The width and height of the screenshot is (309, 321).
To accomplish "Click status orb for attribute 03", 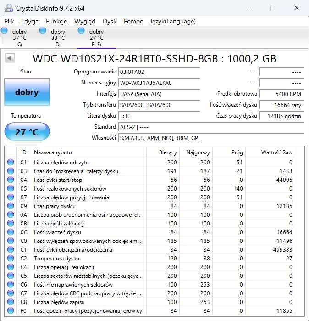I will pyautogui.click(x=11, y=171).
